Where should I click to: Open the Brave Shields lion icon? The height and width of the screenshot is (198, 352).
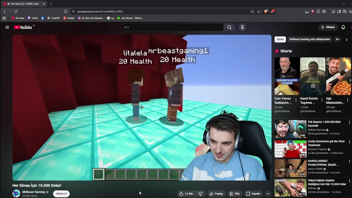(266, 11)
